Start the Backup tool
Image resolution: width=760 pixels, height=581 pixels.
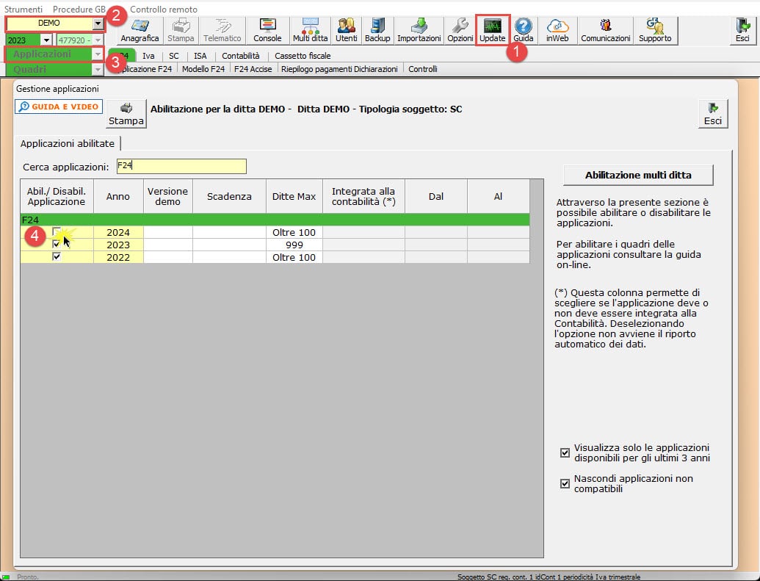(x=377, y=29)
